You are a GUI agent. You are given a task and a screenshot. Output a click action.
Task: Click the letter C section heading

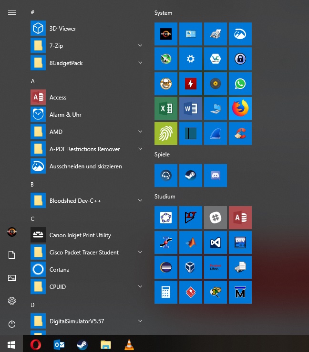click(33, 219)
